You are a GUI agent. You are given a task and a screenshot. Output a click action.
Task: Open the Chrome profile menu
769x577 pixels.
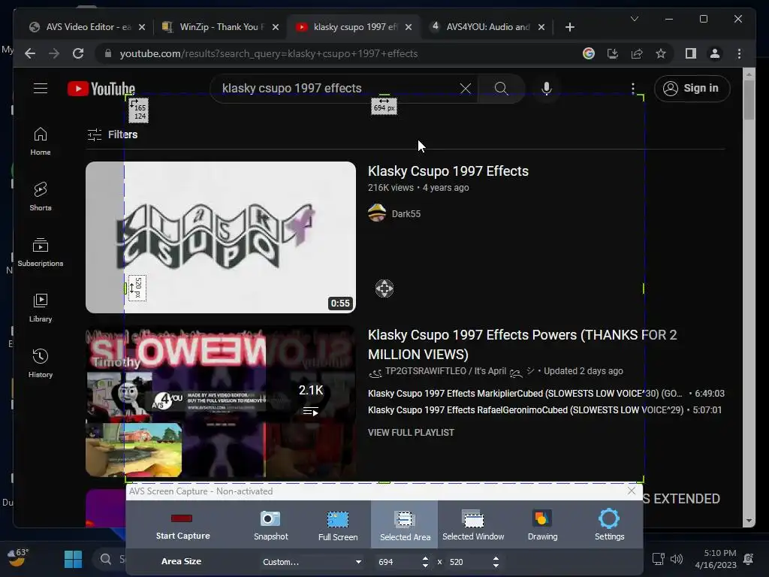click(715, 53)
